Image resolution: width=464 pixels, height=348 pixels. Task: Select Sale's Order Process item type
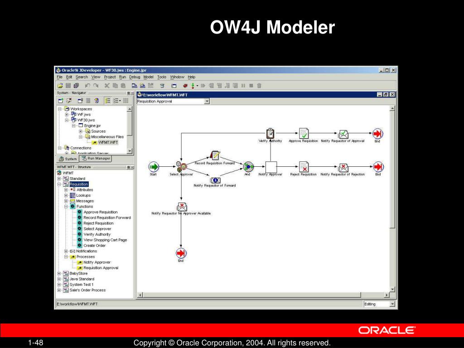(87, 290)
